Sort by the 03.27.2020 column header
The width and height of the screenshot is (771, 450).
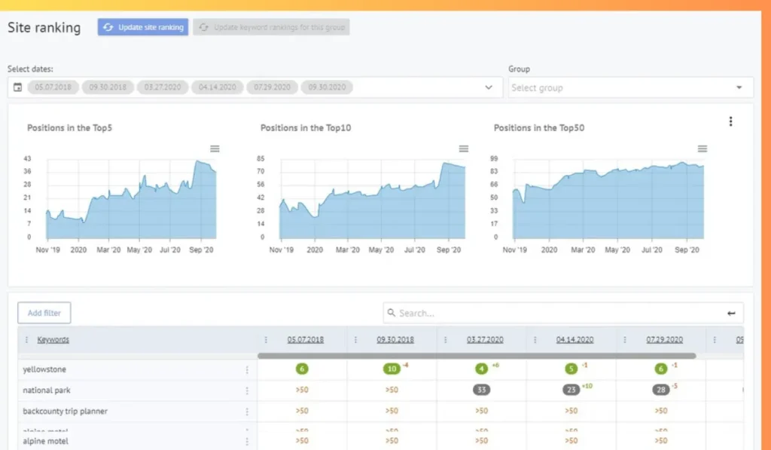pyautogui.click(x=485, y=340)
